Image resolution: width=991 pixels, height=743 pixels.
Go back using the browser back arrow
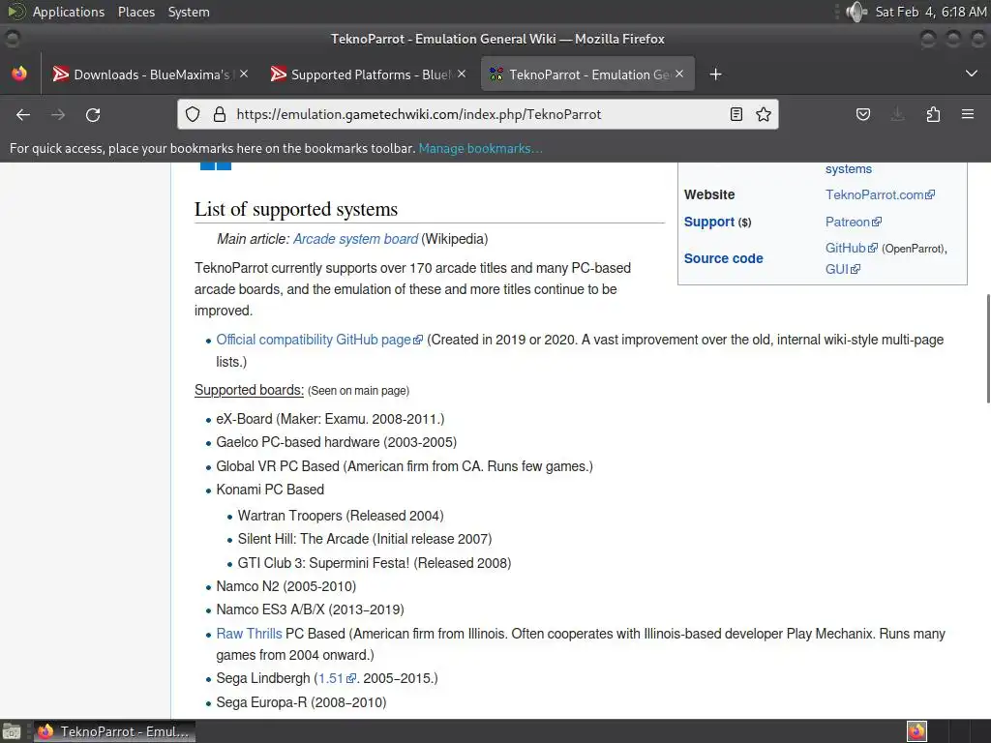coord(23,114)
